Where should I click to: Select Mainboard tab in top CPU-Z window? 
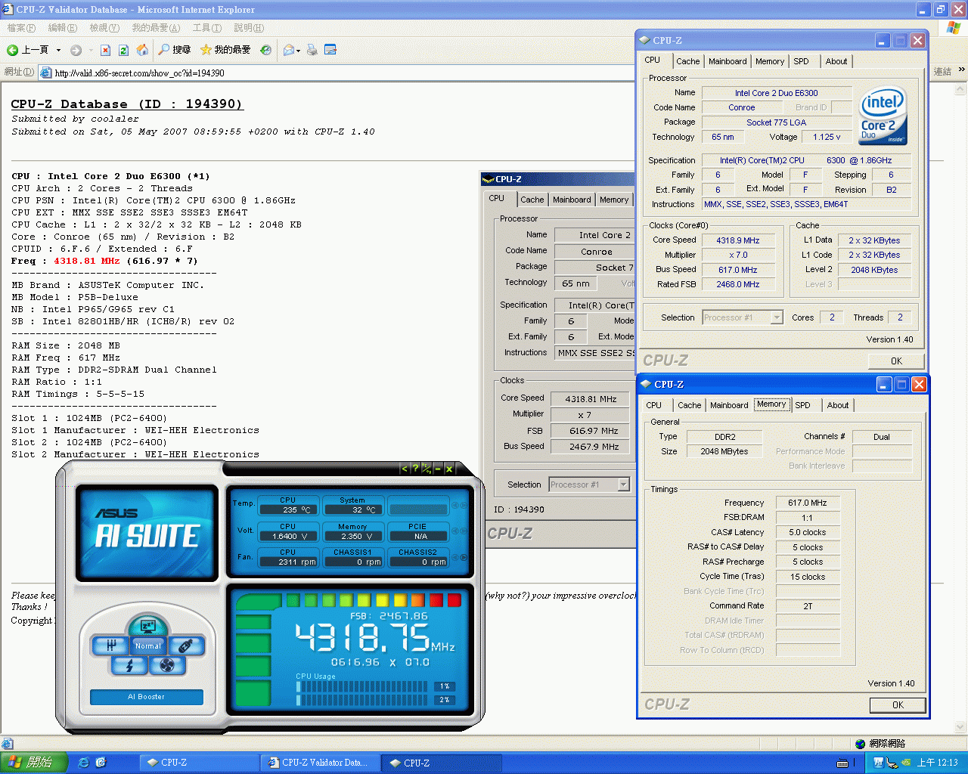point(728,62)
